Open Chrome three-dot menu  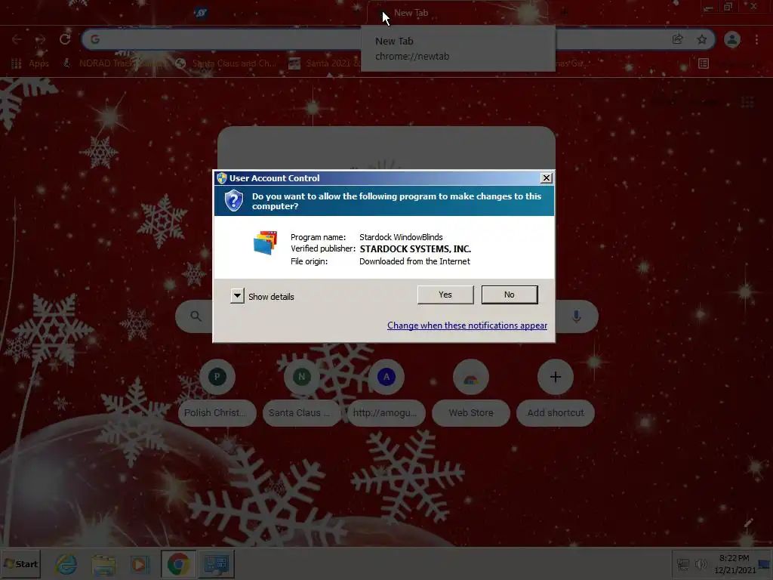point(756,39)
